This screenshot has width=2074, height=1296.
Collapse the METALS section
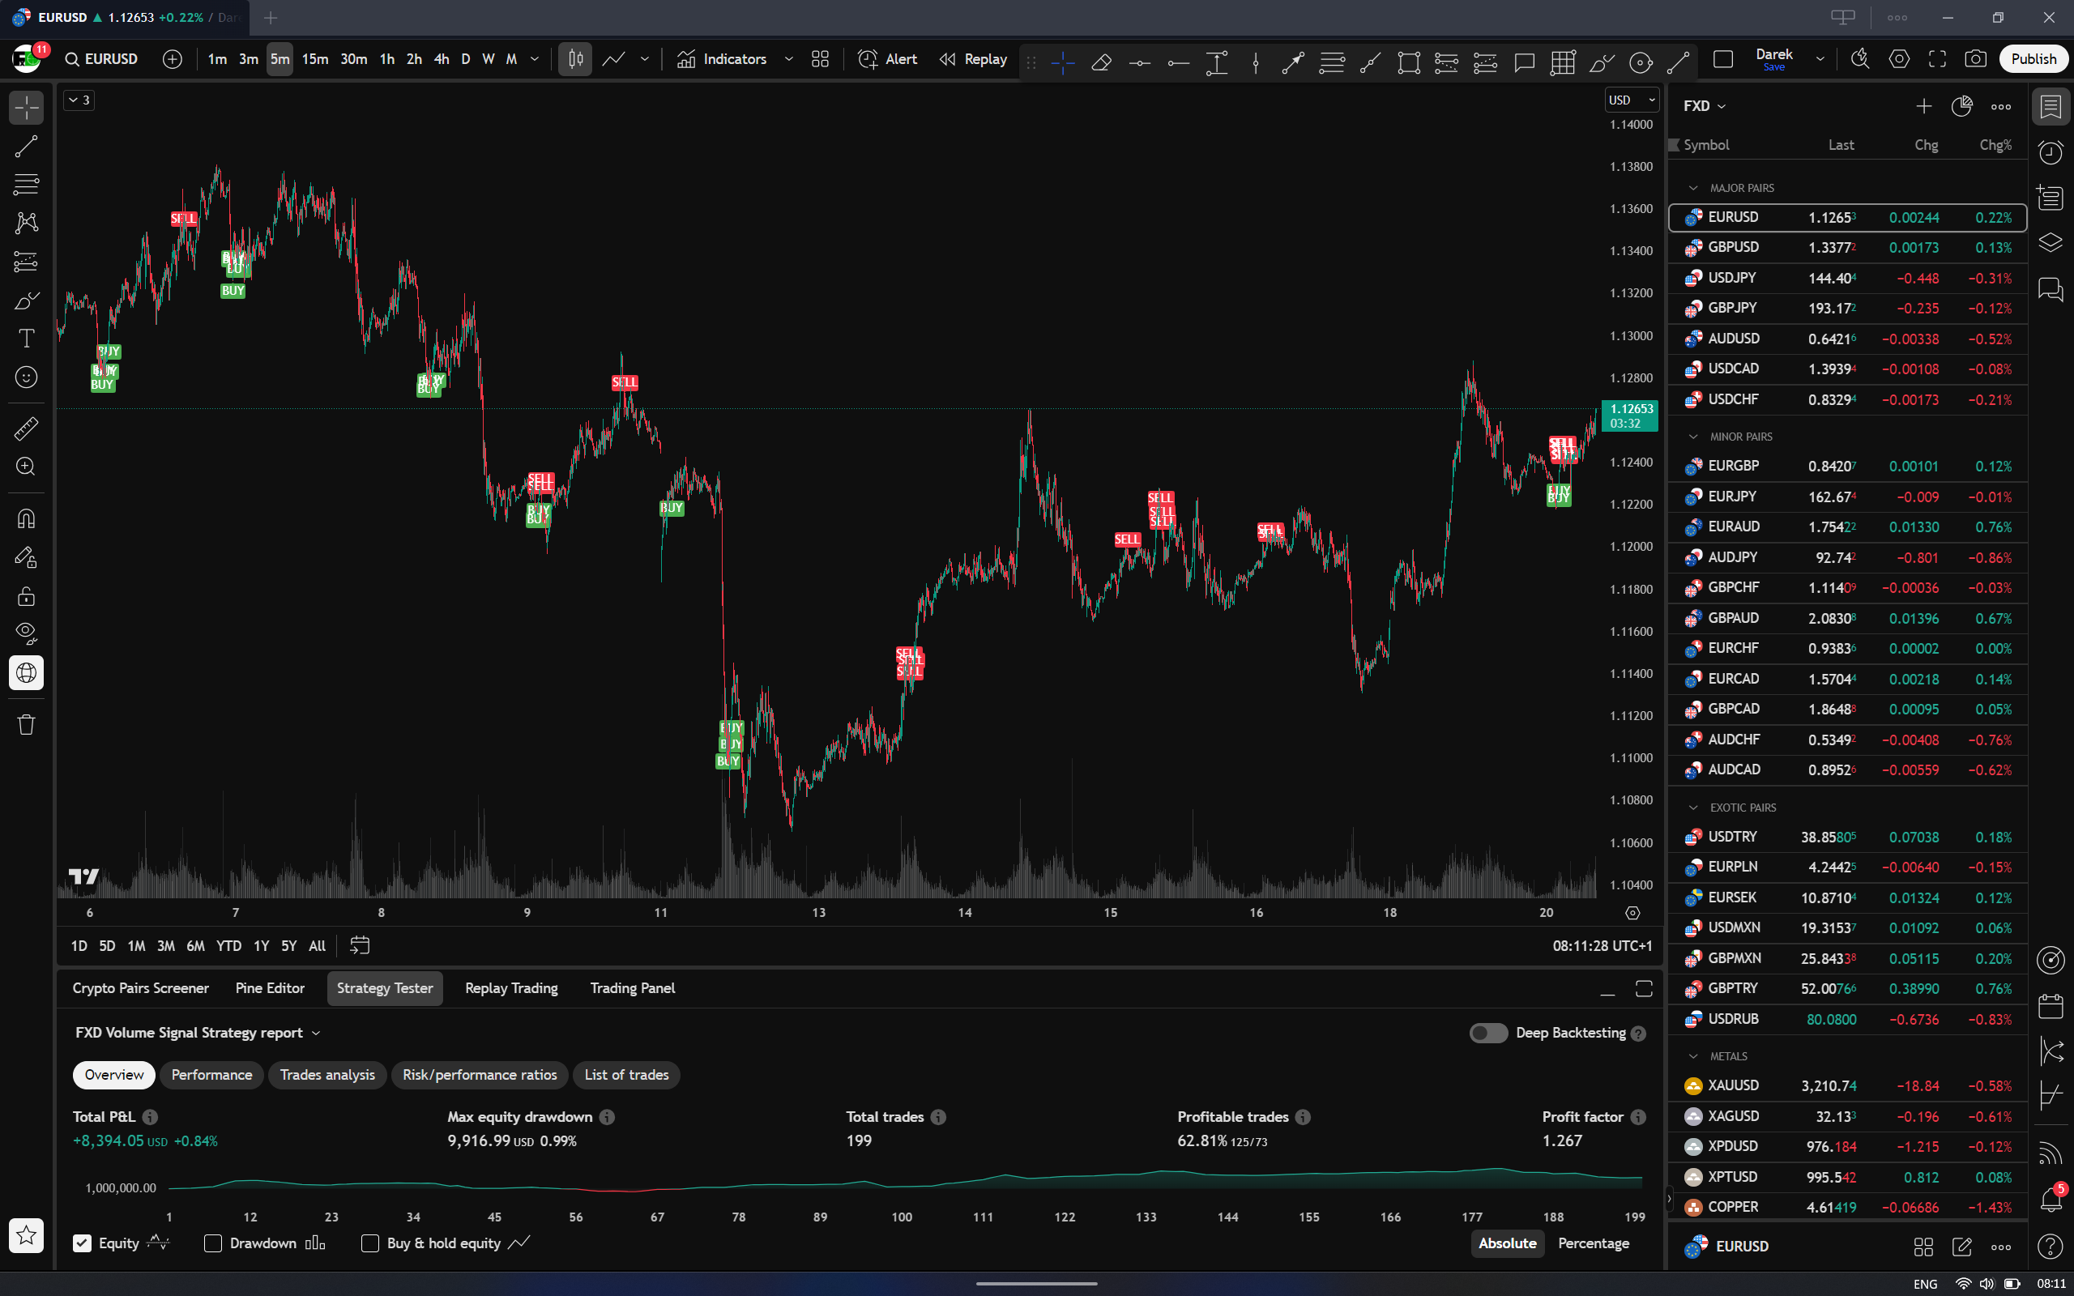click(1692, 1056)
